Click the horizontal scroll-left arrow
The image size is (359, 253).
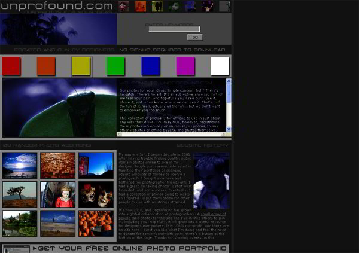[x=119, y=134]
